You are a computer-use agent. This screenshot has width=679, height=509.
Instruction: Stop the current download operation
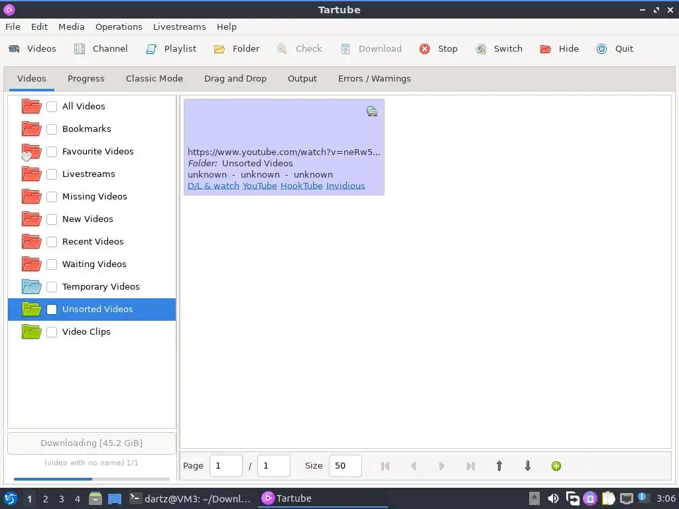pyautogui.click(x=438, y=48)
